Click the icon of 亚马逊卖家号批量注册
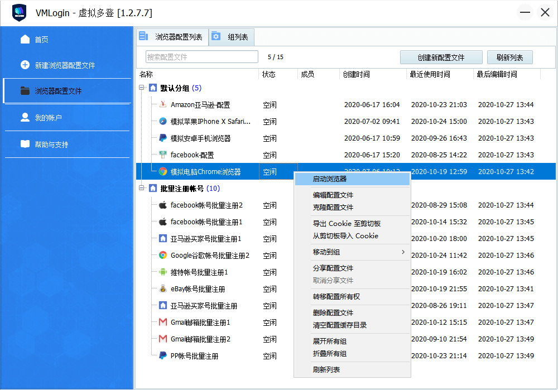This screenshot has height=390, width=558. pyautogui.click(x=163, y=305)
